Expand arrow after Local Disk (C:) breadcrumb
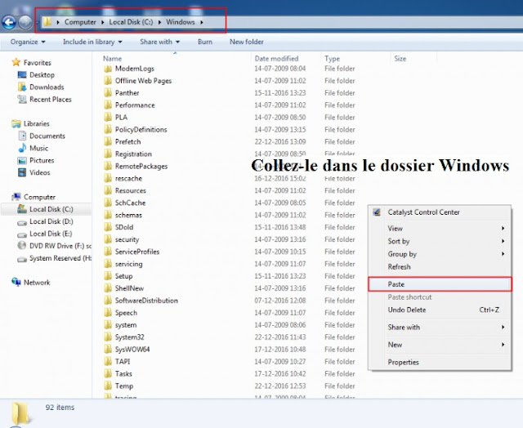The height and width of the screenshot is (428, 523). [159, 22]
